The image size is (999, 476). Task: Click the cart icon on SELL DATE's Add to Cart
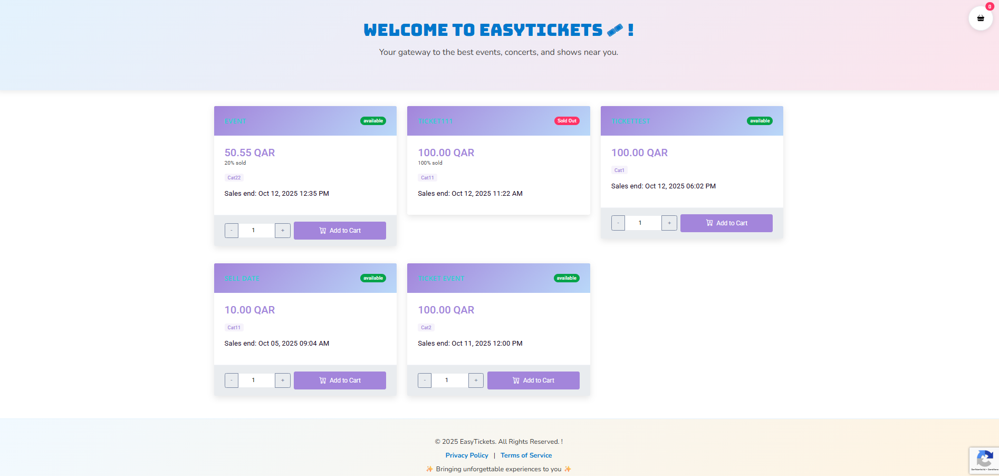pyautogui.click(x=322, y=380)
